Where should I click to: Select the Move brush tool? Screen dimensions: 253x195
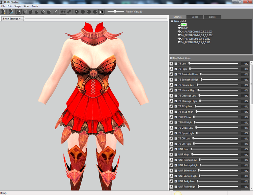[43, 12]
